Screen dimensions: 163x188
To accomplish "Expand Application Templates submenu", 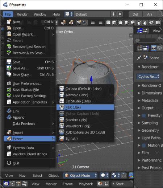I will (30, 102).
